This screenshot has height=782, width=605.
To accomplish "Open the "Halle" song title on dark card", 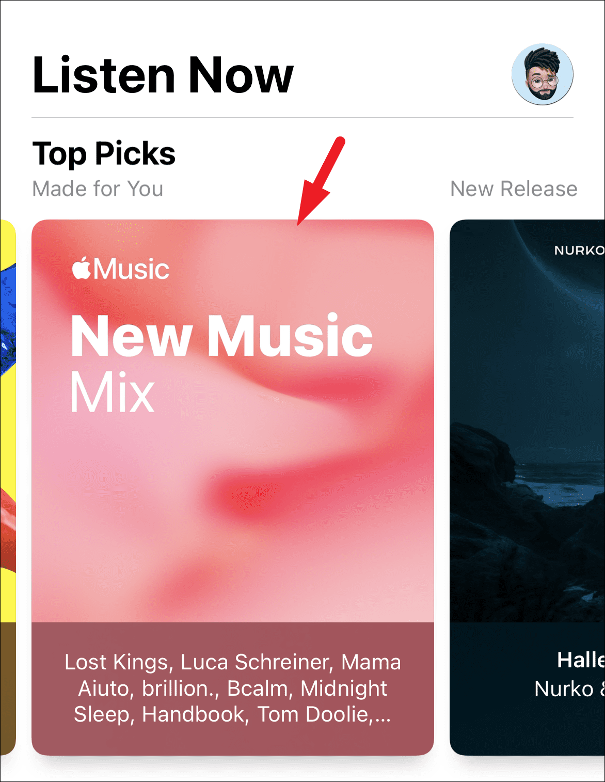I will pos(581,660).
